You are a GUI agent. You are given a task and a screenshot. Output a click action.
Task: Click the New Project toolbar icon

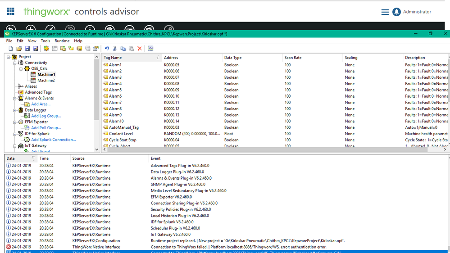11,49
